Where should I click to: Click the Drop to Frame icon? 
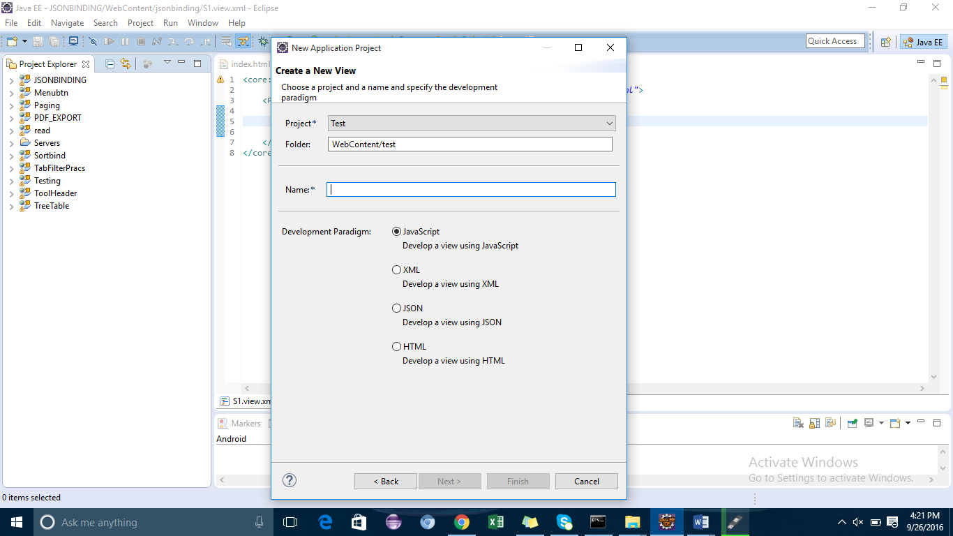tap(226, 41)
